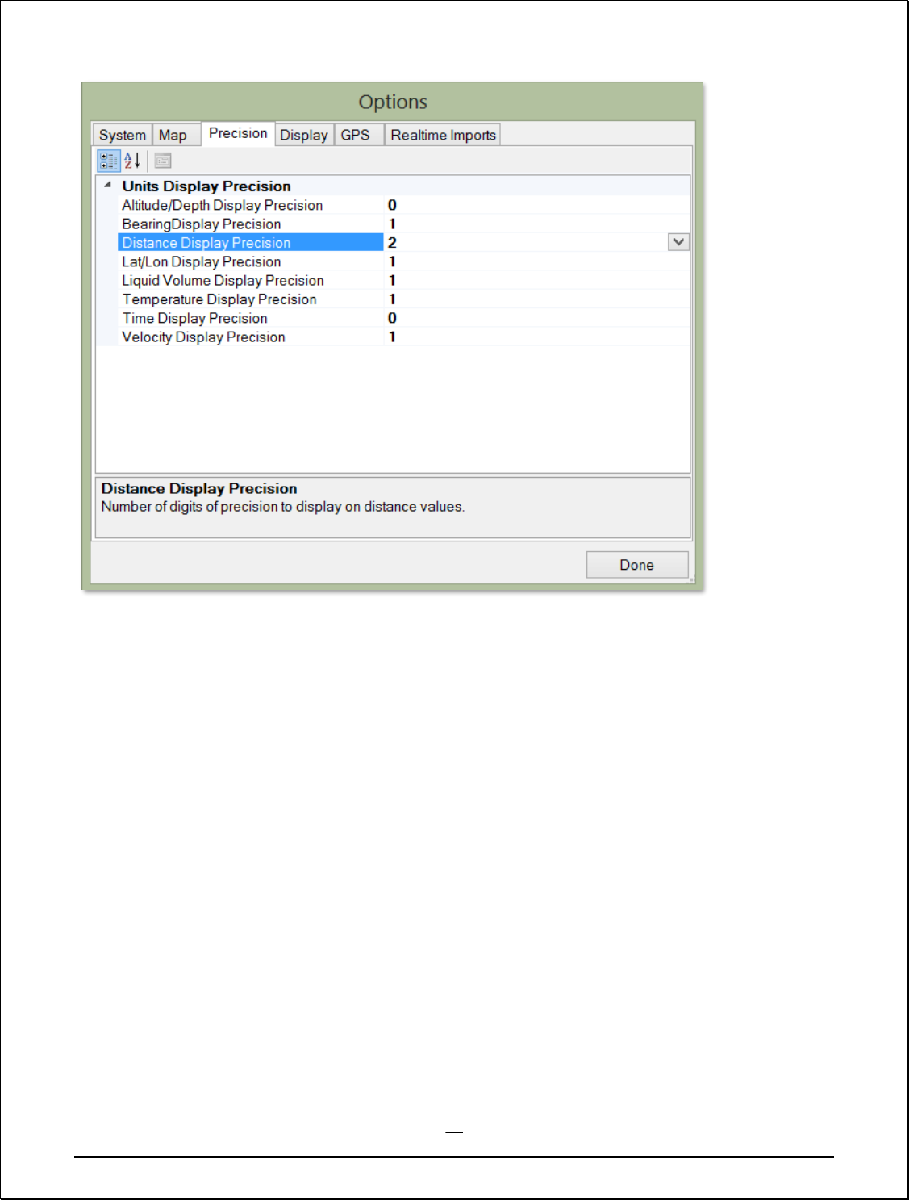Viewport: 909px width, 1200px height.
Task: Select Lat/Lon Display Precision row
Action: click(x=403, y=261)
